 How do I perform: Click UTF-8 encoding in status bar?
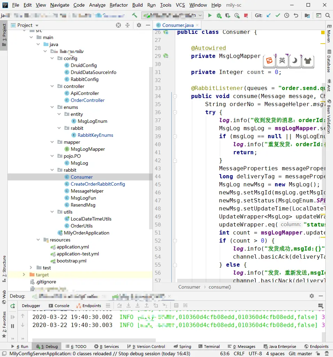point(255,354)
